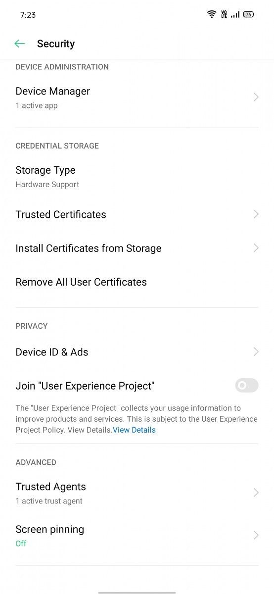Open Install Certificates from Storage chevron

tap(256, 248)
